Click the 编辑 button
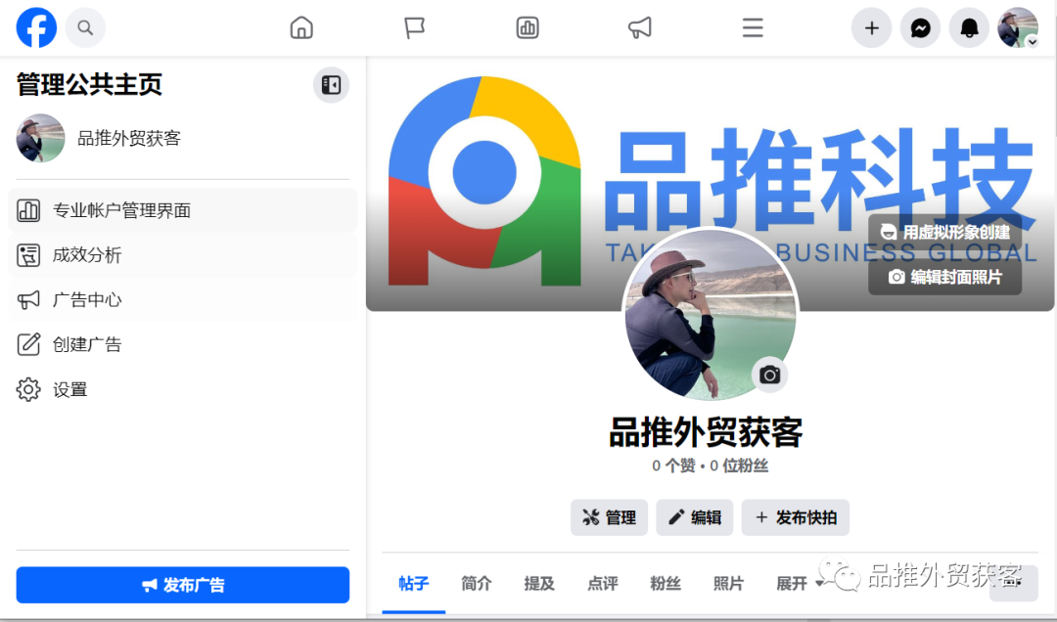Image resolution: width=1057 pixels, height=622 pixels. click(695, 517)
